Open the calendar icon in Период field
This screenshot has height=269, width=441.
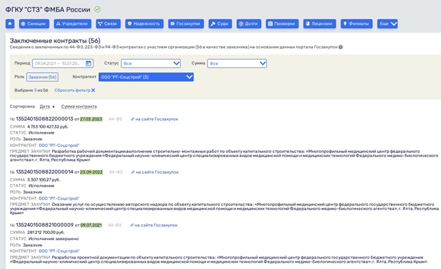pos(89,64)
